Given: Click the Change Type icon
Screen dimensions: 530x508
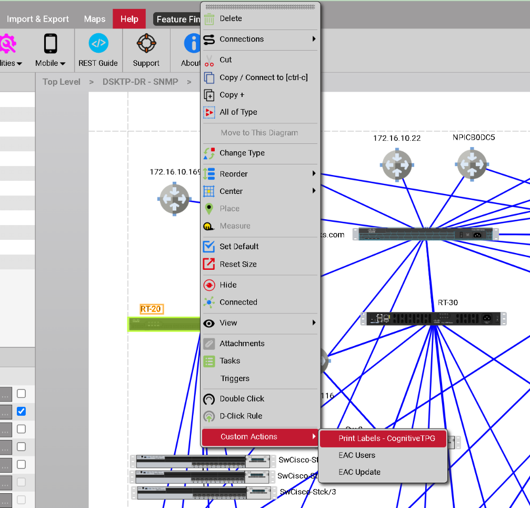Looking at the screenshot, I should click(x=209, y=153).
